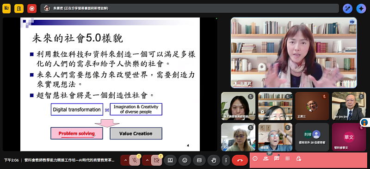Open the annotation pen tool at top right
This screenshot has height=169, width=370.
coord(348,9)
